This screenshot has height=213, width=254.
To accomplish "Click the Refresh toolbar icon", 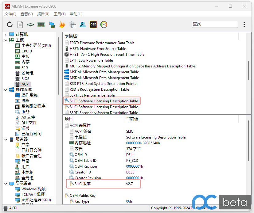I will pyautogui.click(x=10, y=25).
